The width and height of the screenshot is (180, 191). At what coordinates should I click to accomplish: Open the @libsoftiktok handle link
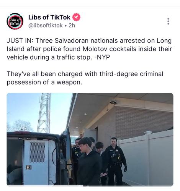click(x=46, y=26)
